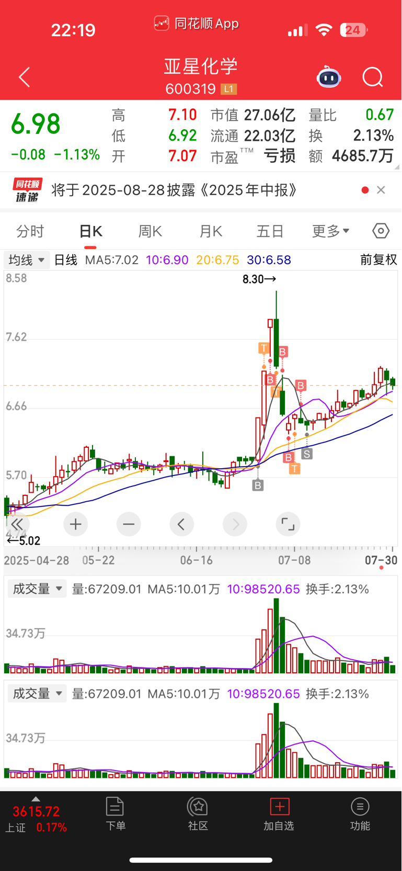Expand the 上证 index bar arrow
Image resolution: width=402 pixels, height=871 pixels.
pos(36,799)
